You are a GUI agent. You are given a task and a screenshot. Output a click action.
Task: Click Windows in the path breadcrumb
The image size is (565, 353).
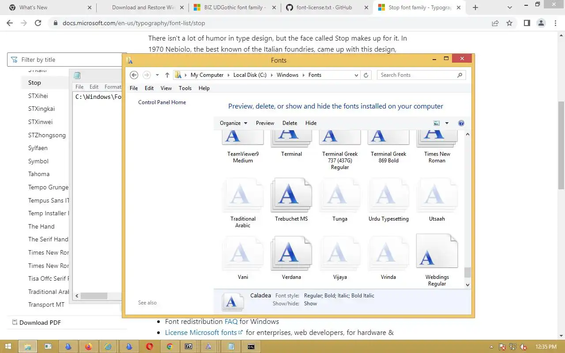coord(287,75)
